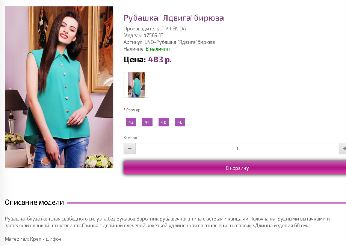The width and height of the screenshot is (346, 246).
Task: Click the model number 42566-13
Action: click(153, 35)
